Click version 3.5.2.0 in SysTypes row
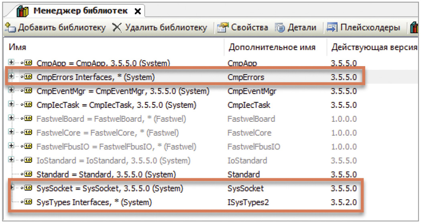Image resolution: width=421 pixels, height=224 pixels. click(344, 203)
